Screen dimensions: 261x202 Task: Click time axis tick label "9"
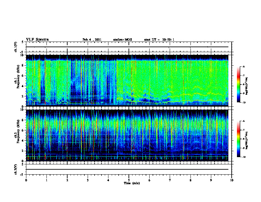(211, 180)
